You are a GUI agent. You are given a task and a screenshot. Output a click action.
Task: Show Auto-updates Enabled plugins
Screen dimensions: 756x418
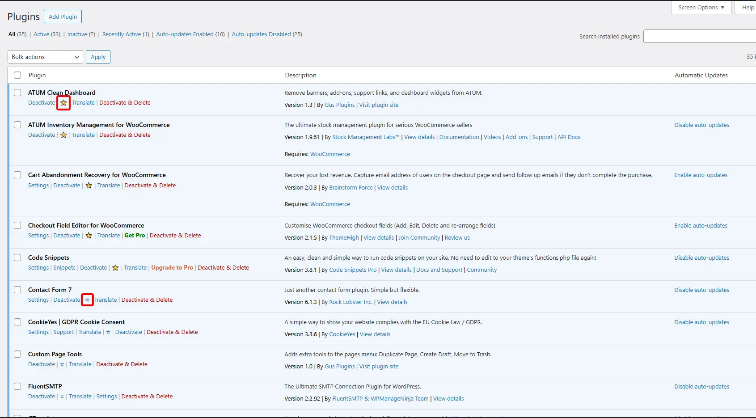[x=185, y=34]
